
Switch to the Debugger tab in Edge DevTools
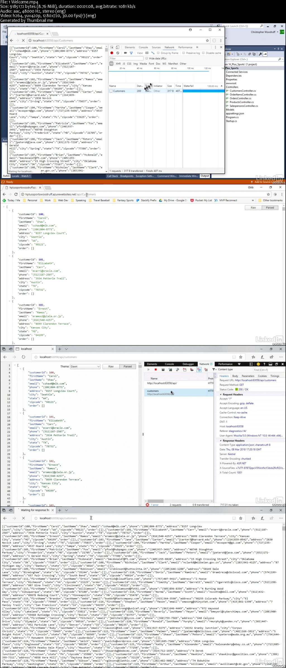(188, 364)
